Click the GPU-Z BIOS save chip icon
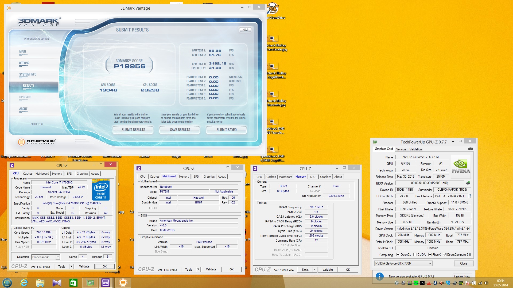 click(x=468, y=183)
